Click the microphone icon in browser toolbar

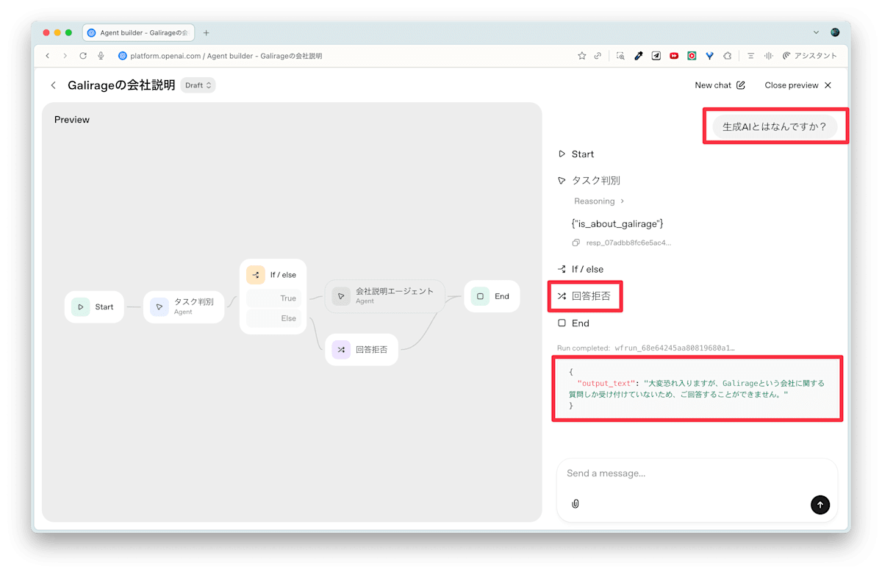click(101, 56)
